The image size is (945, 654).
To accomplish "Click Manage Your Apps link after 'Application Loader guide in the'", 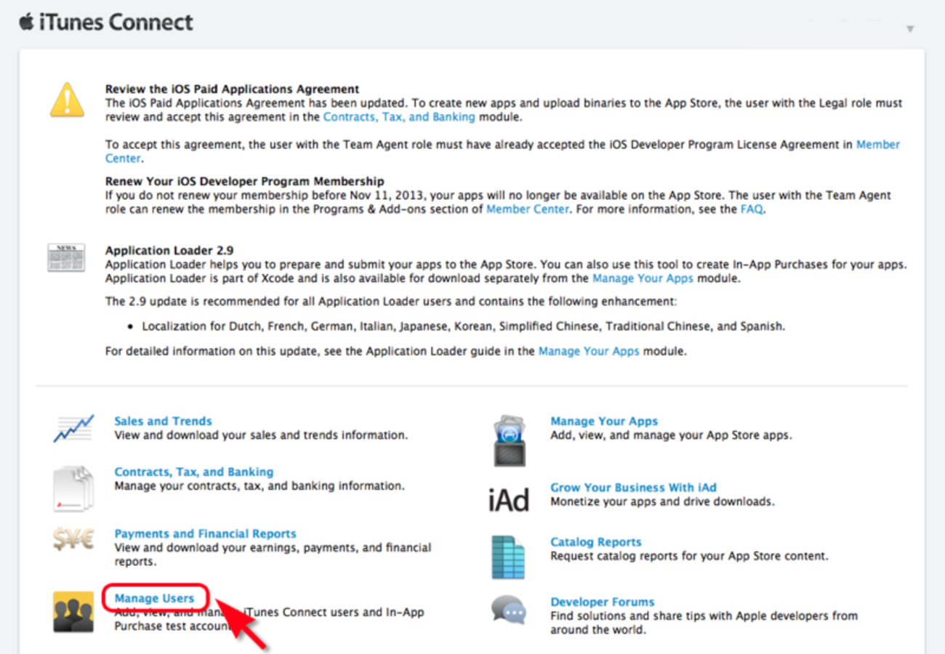I will pos(589,351).
